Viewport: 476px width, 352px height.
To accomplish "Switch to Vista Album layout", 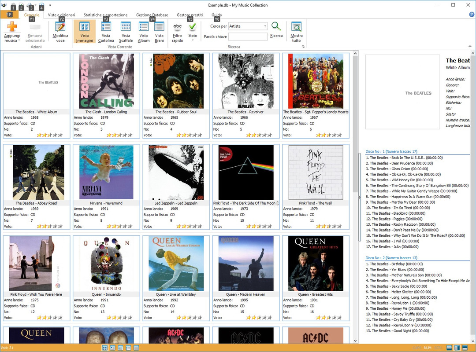I will [144, 32].
